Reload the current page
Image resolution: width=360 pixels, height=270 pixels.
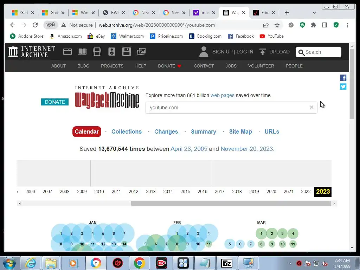click(35, 25)
